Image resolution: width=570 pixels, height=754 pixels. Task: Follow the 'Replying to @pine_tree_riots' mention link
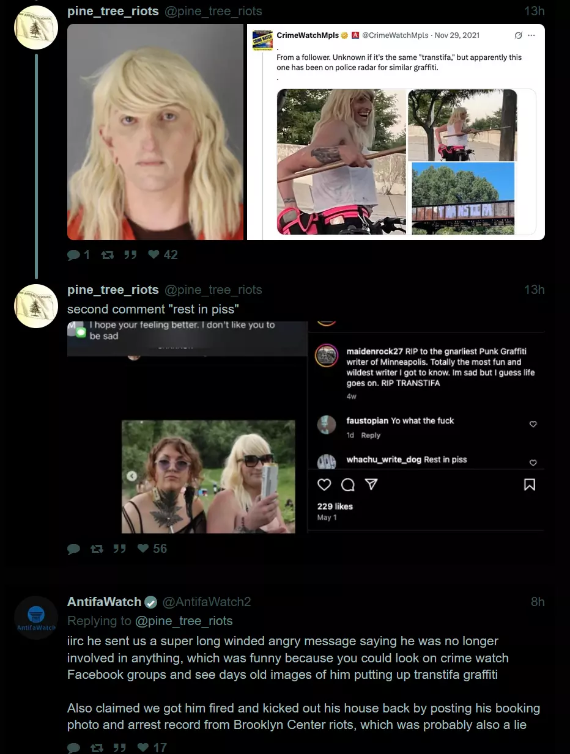183,621
